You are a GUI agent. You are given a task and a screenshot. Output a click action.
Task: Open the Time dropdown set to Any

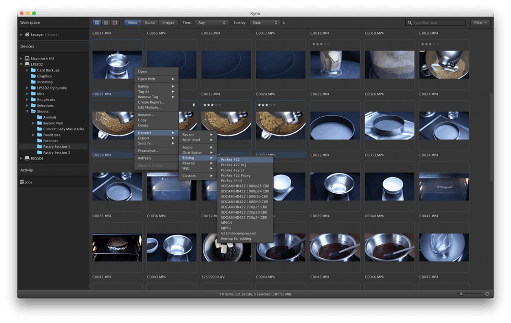click(212, 22)
